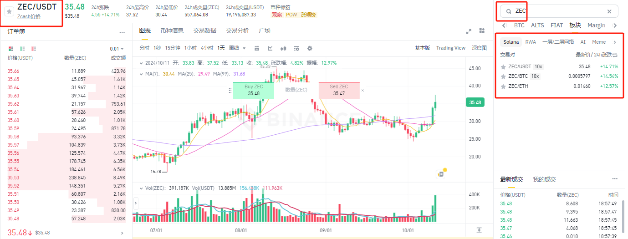Jump to latest candle at chart bottom
628x239 pixels.
coord(479,230)
